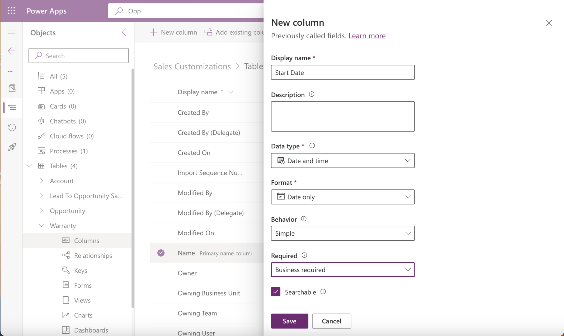Click the Learn more link
Viewport: 564px width, 336px height.
[x=367, y=36]
